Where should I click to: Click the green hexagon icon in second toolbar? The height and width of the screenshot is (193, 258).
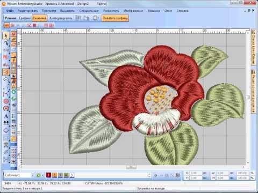(13, 92)
